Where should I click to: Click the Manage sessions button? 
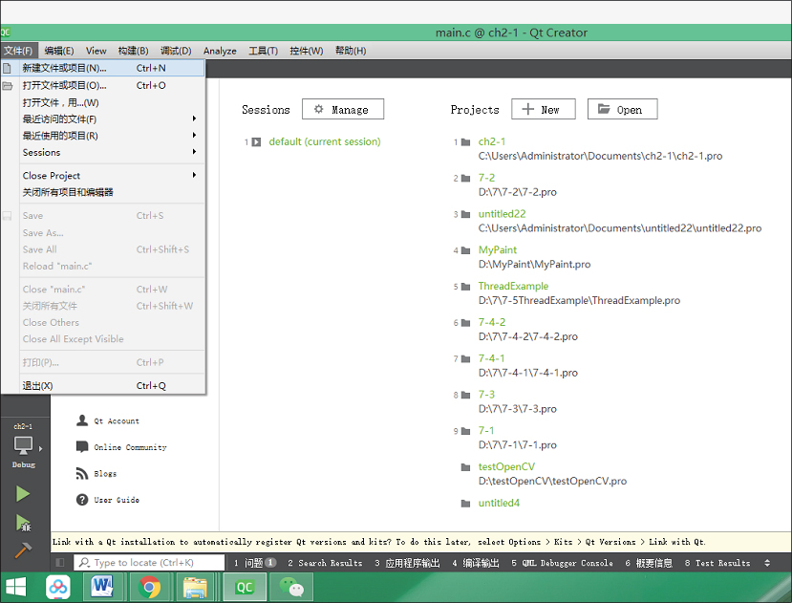(x=342, y=110)
